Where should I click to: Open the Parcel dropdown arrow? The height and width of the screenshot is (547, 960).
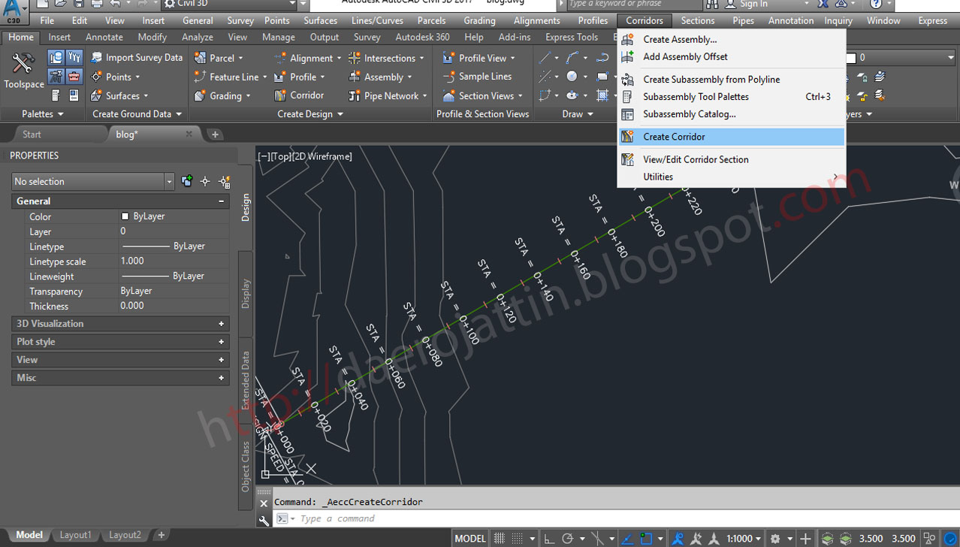[240, 58]
